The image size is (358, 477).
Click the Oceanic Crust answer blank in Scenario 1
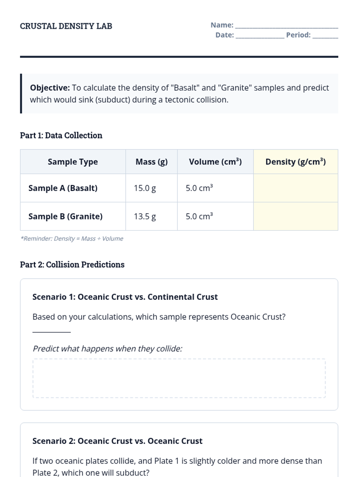tap(52, 329)
